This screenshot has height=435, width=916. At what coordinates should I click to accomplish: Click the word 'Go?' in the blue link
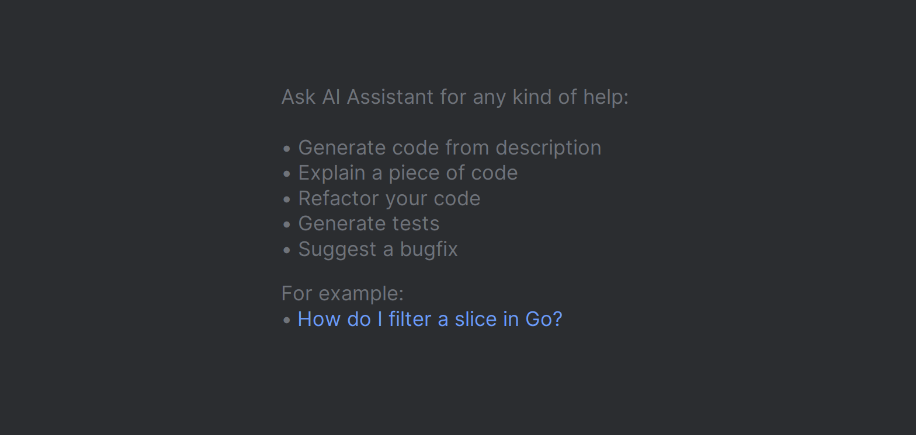pos(544,320)
